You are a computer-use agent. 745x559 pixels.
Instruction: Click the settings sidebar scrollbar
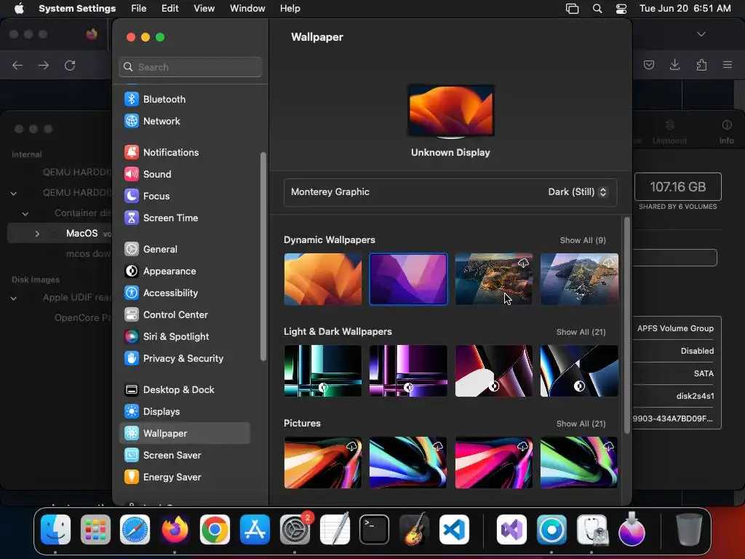tap(263, 257)
